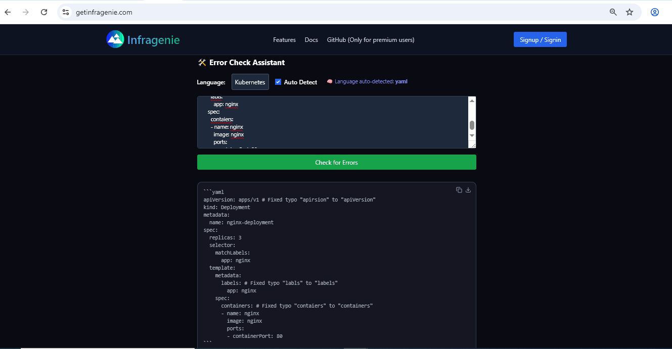Open the Docs menu item
Viewport: 672px width, 349px height.
coord(311,40)
